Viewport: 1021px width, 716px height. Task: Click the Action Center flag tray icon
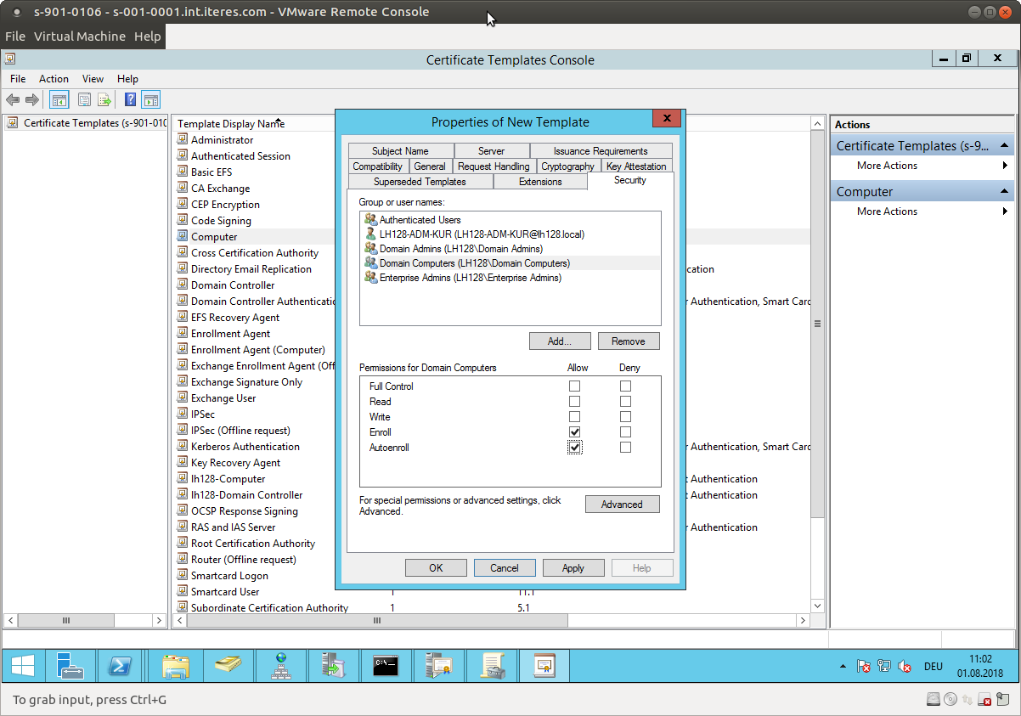pyautogui.click(x=863, y=667)
